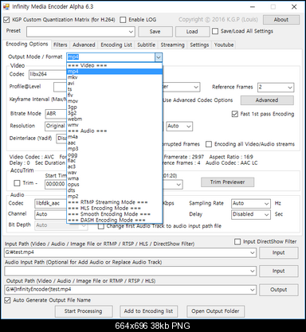The height and width of the screenshot is (332, 306).
Task: Click the Trim start time field
Action: tap(56, 184)
